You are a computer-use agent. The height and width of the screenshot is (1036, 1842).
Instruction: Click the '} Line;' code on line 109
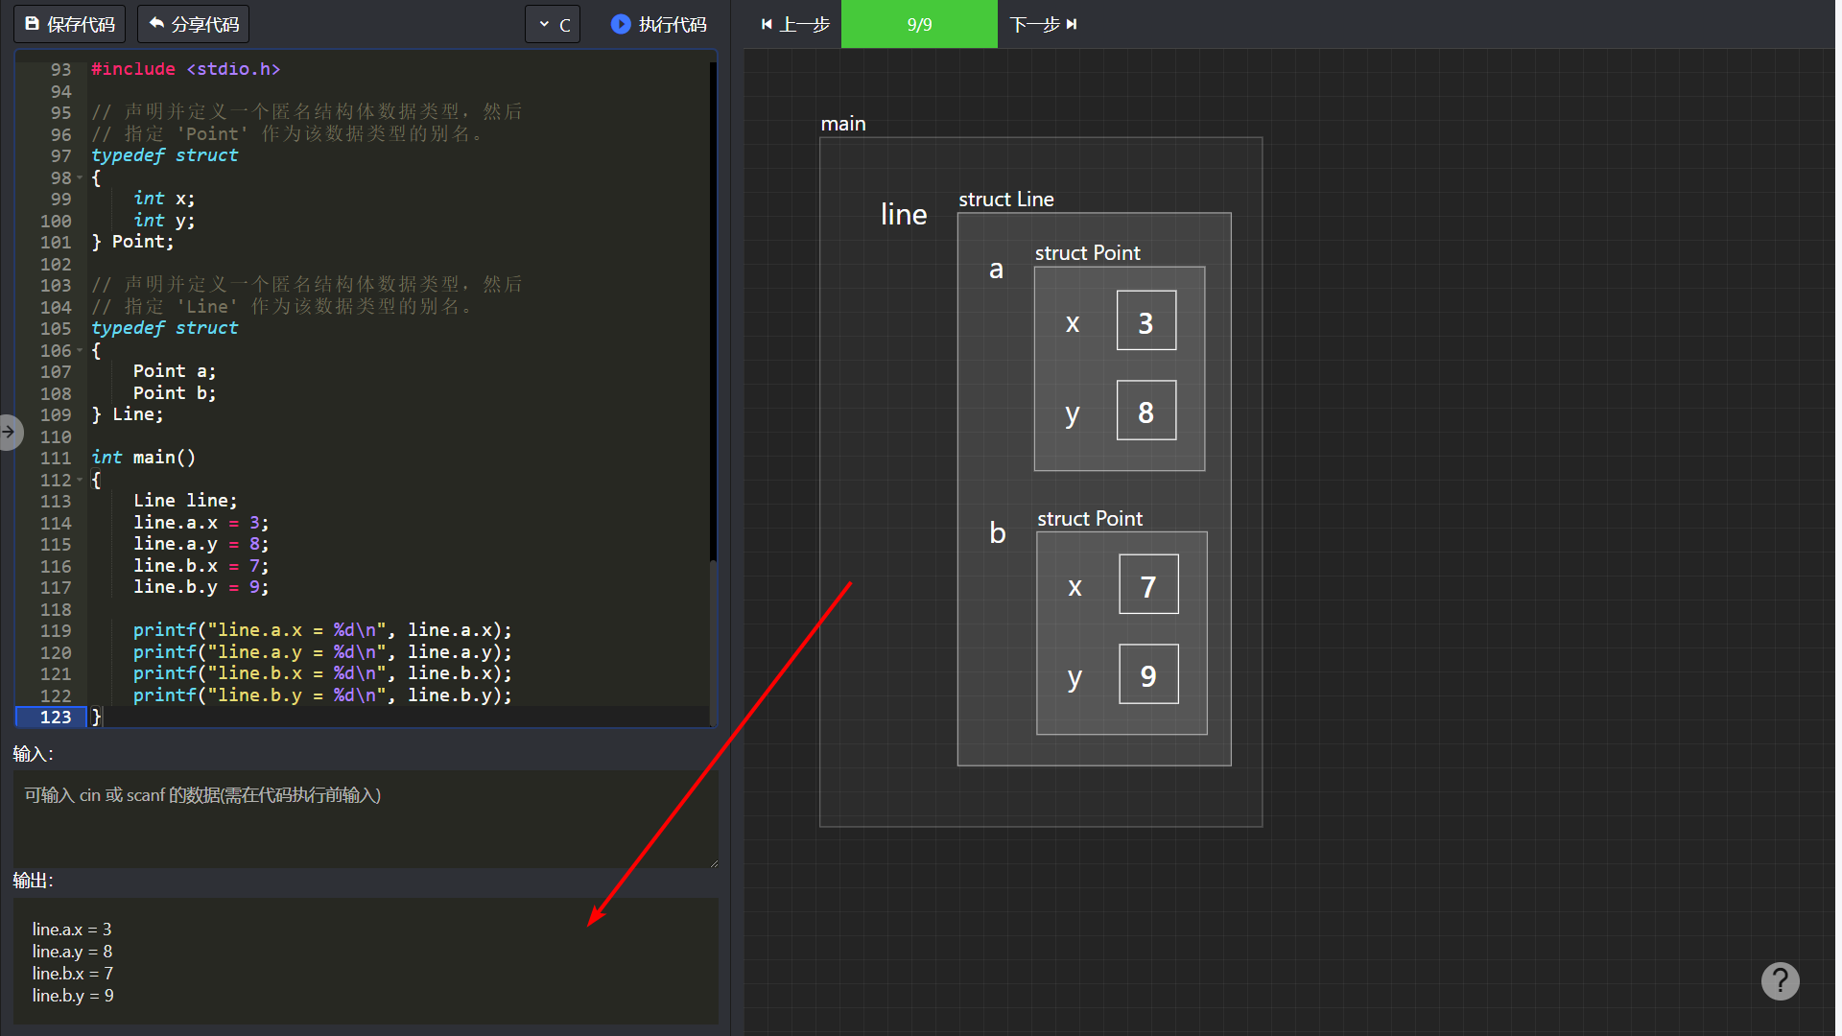pos(128,414)
